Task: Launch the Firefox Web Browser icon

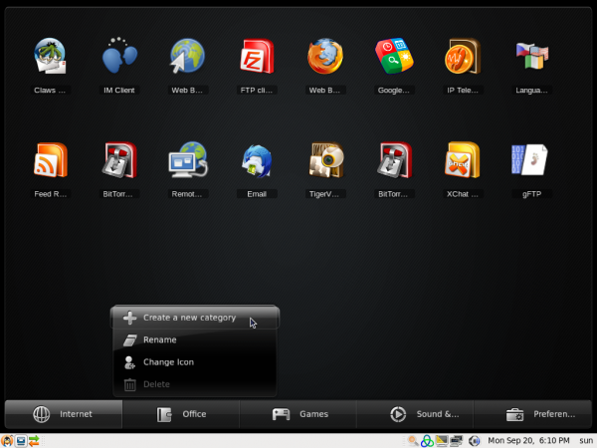Action: pyautogui.click(x=325, y=56)
